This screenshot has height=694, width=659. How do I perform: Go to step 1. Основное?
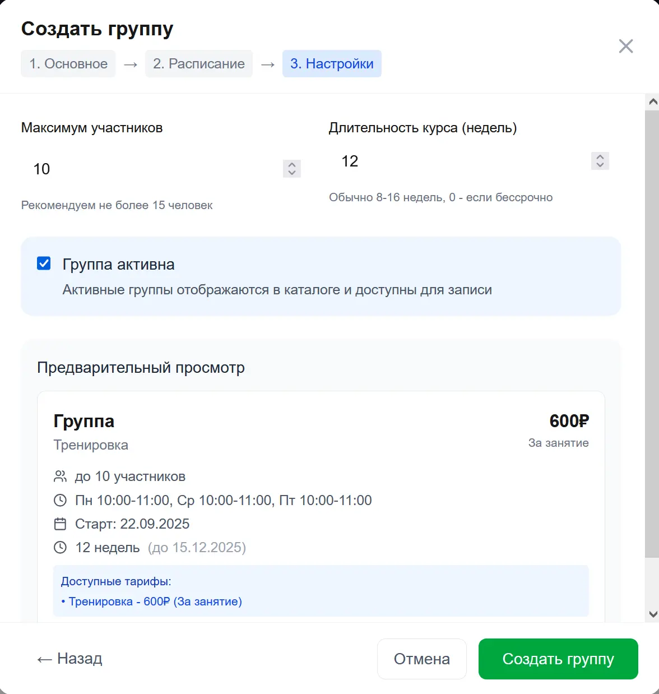[x=68, y=64]
